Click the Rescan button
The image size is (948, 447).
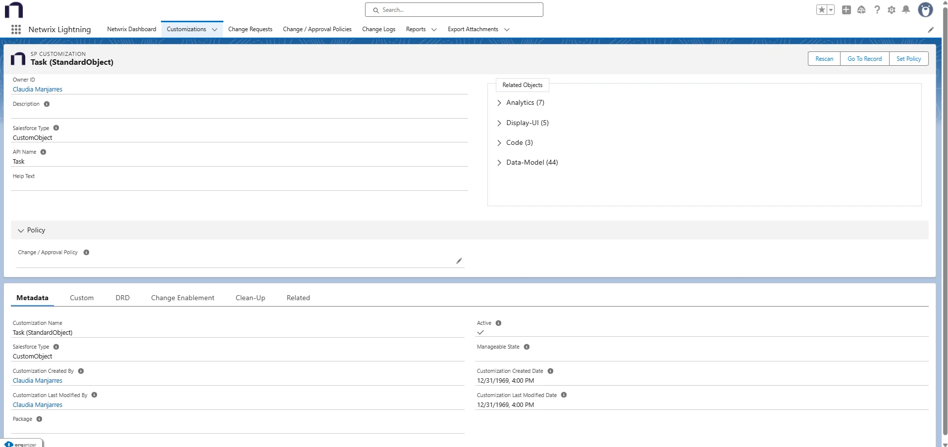coord(824,58)
